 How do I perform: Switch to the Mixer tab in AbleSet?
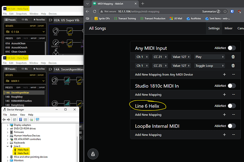228,28
